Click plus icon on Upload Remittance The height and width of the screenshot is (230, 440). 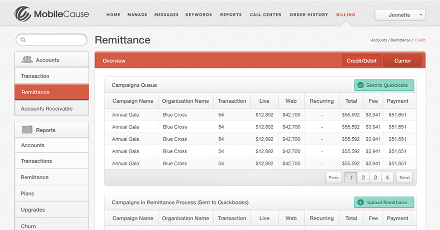point(360,203)
